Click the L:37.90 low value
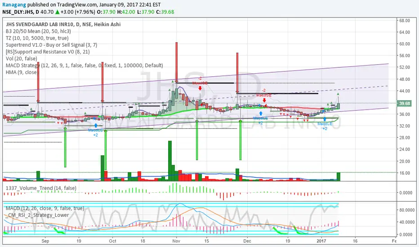419x247 pixels. 146,12
